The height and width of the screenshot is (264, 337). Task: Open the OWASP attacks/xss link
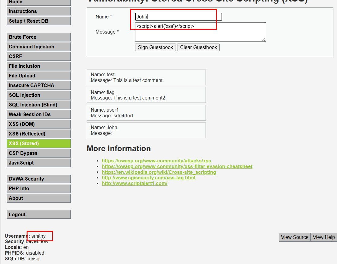pyautogui.click(x=156, y=161)
